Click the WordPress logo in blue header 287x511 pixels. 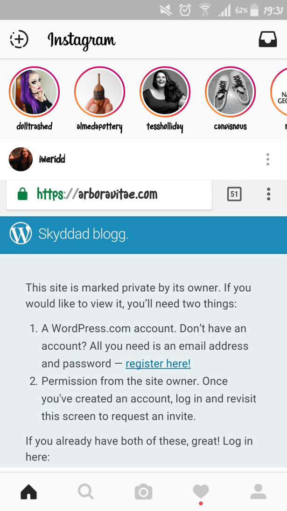coord(21,233)
